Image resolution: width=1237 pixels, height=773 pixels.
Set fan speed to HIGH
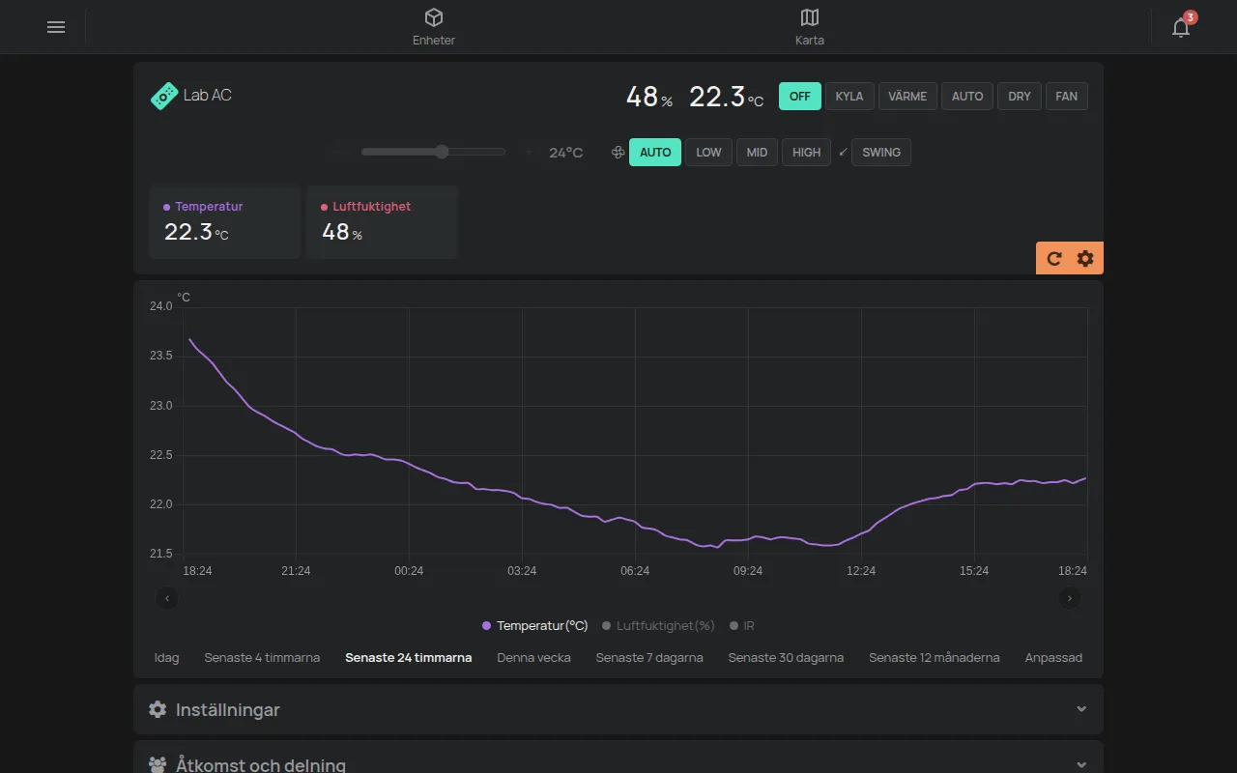point(807,153)
